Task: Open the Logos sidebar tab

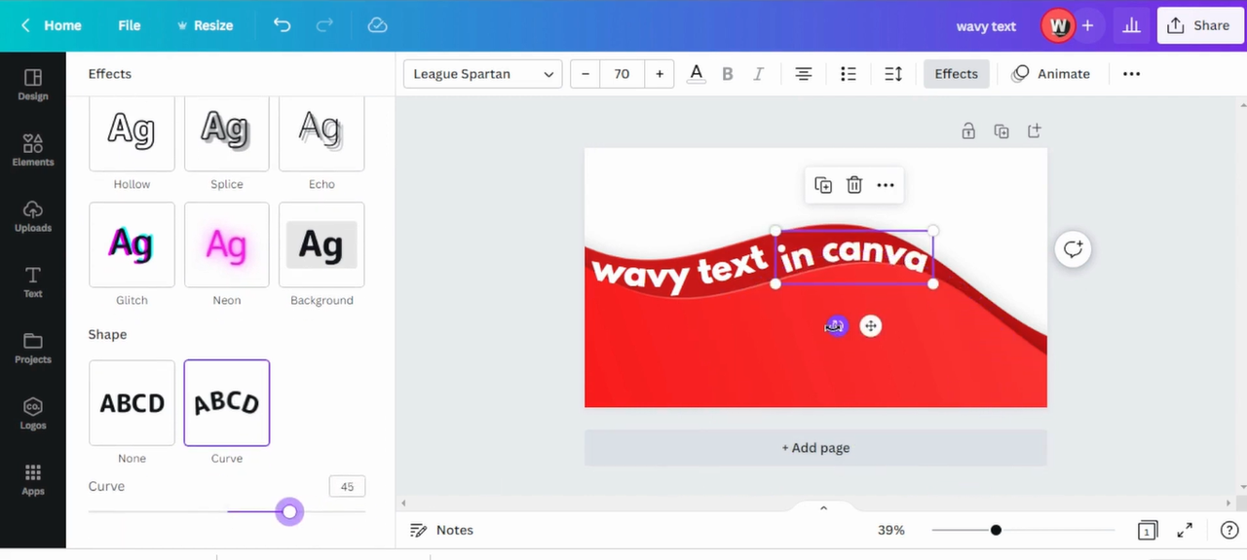Action: point(33,413)
